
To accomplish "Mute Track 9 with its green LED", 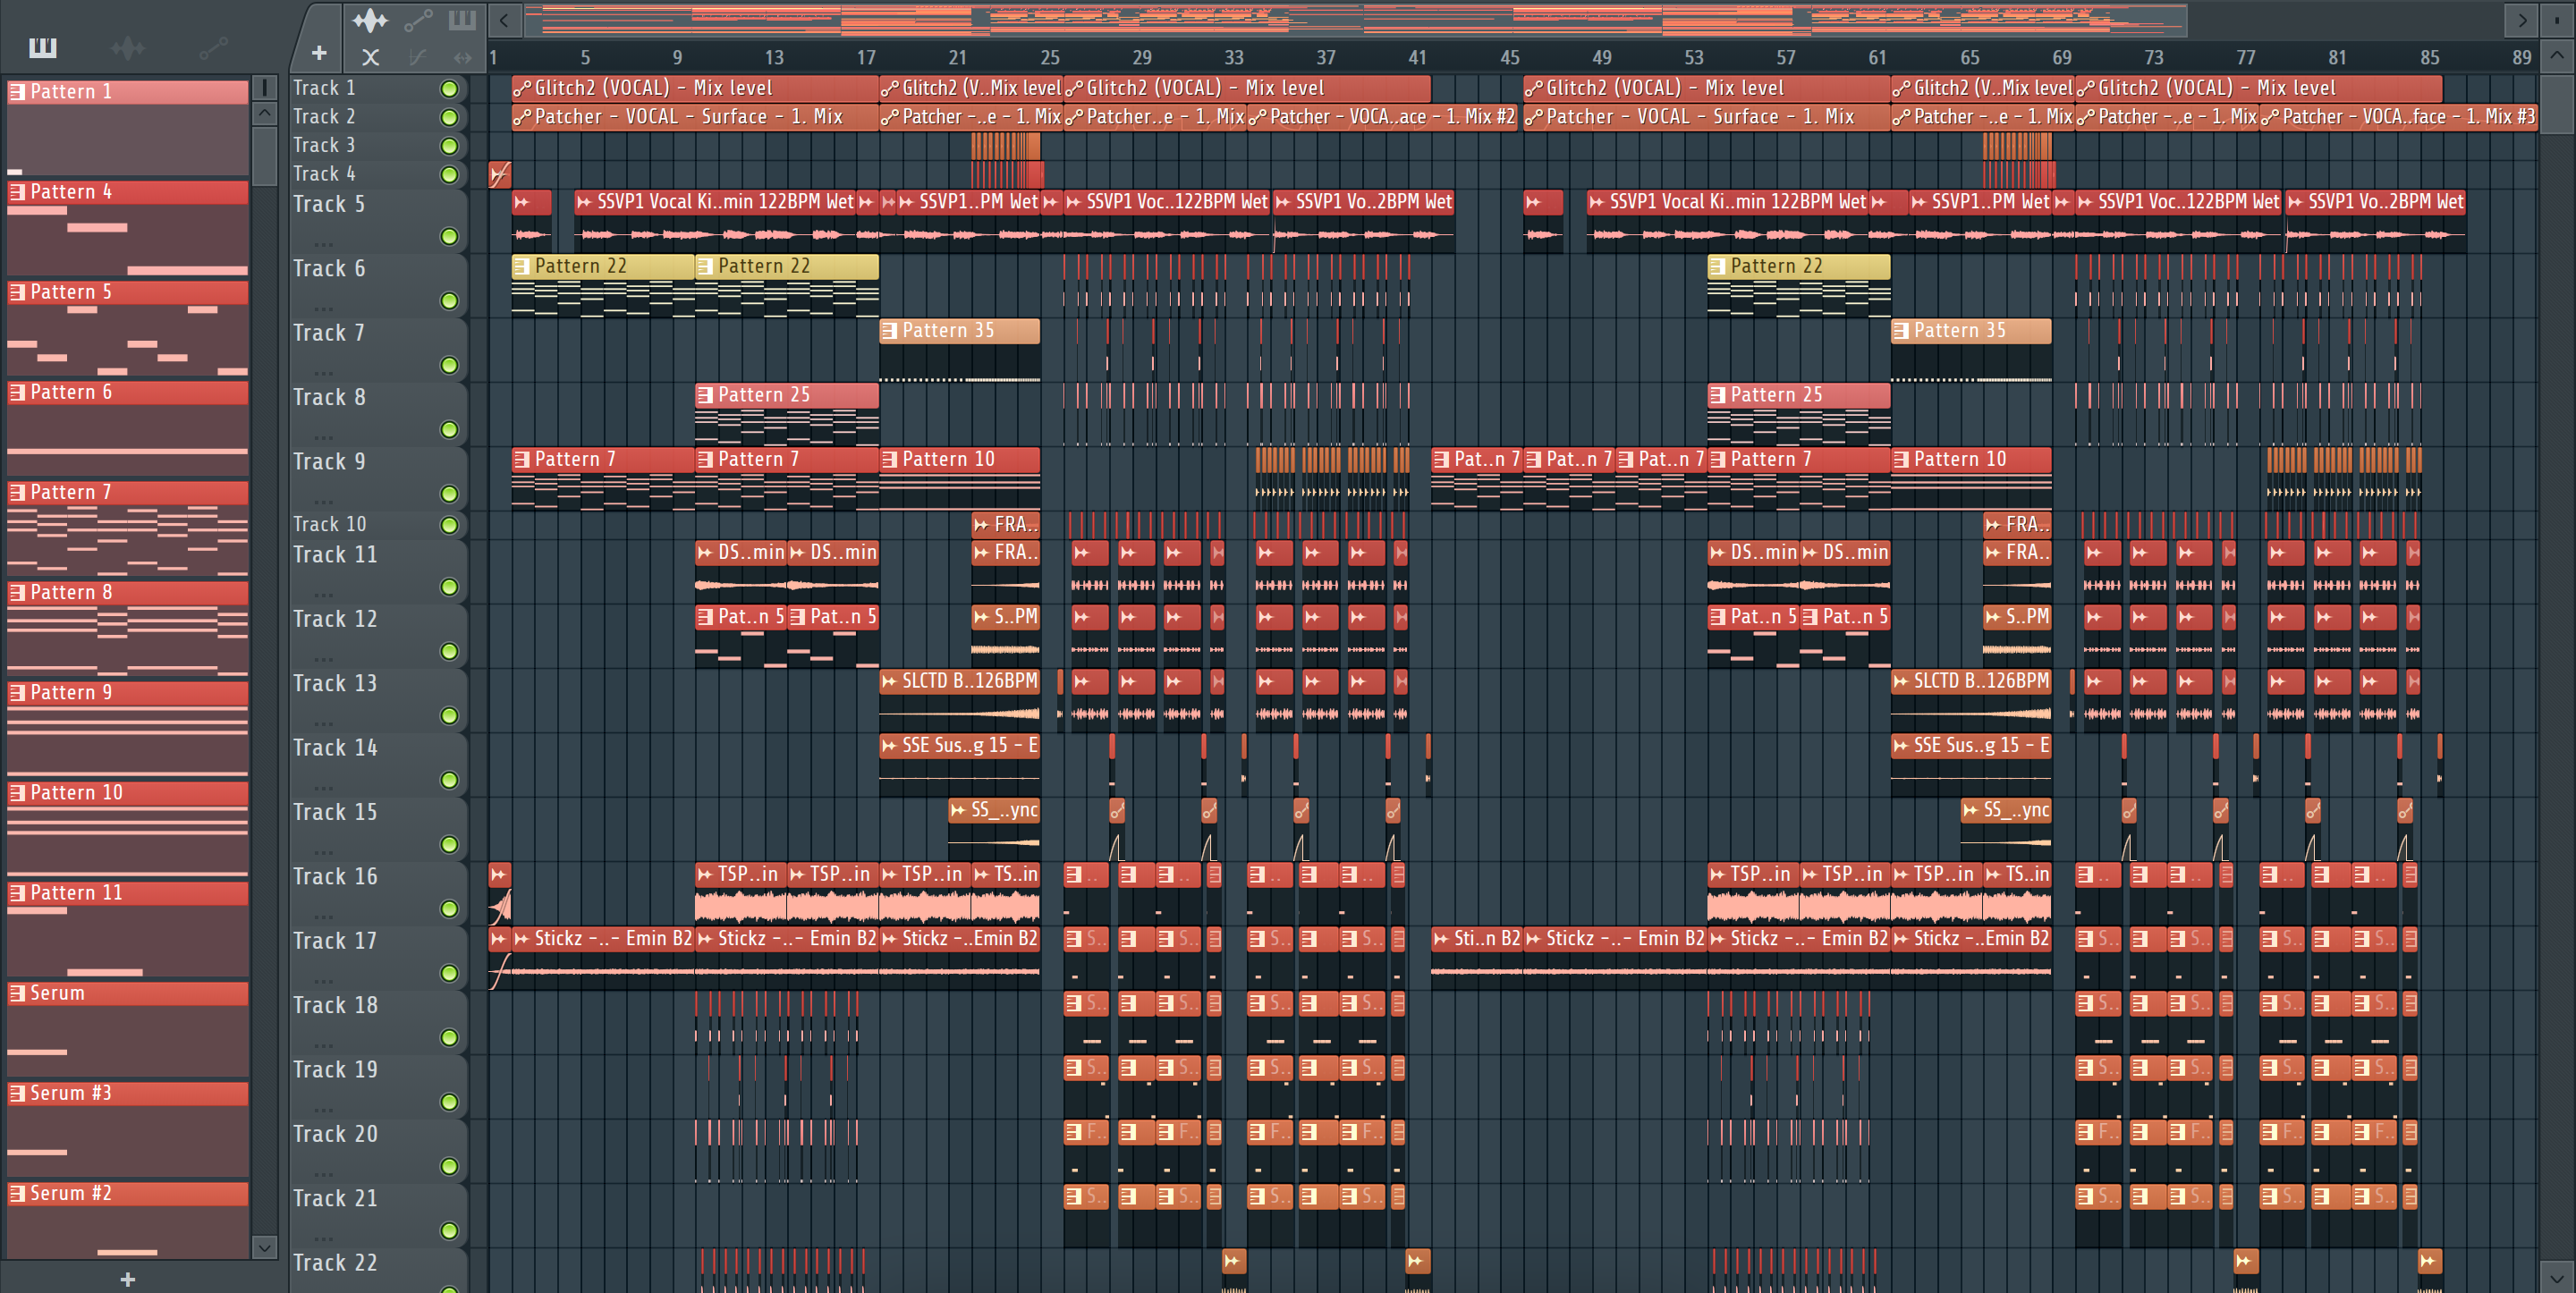I will (450, 494).
